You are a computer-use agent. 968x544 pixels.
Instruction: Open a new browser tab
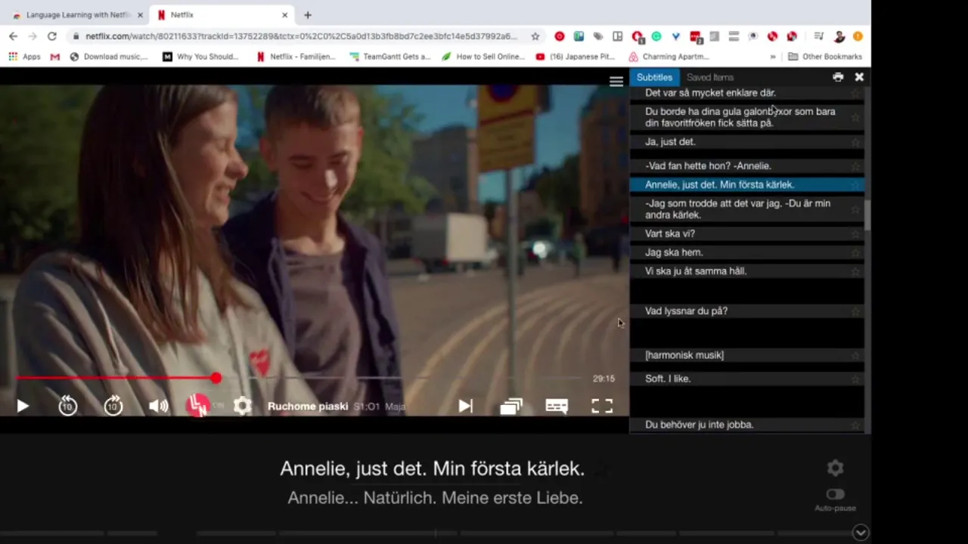click(x=308, y=15)
